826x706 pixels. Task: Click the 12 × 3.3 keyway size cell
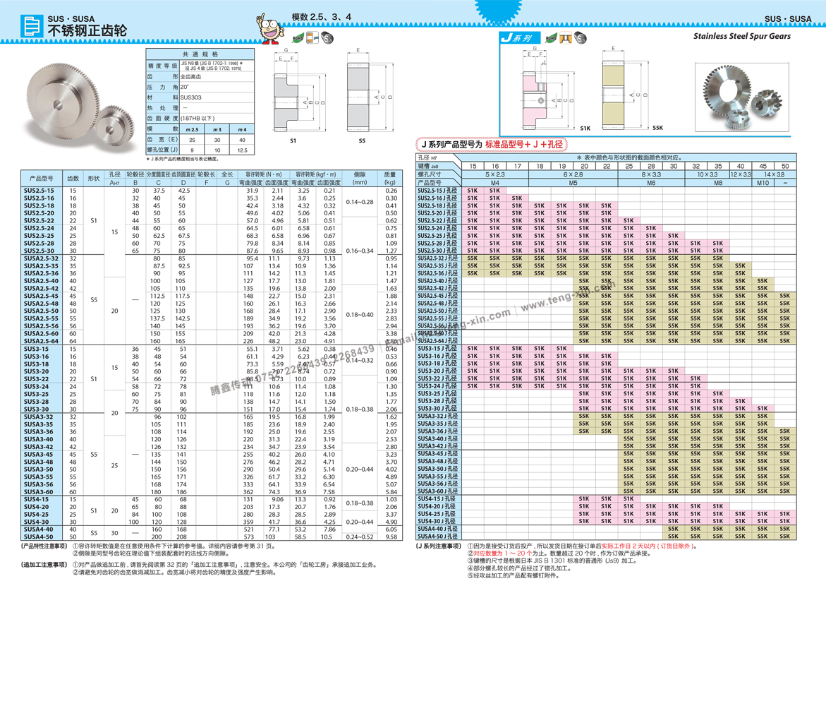coord(740,174)
